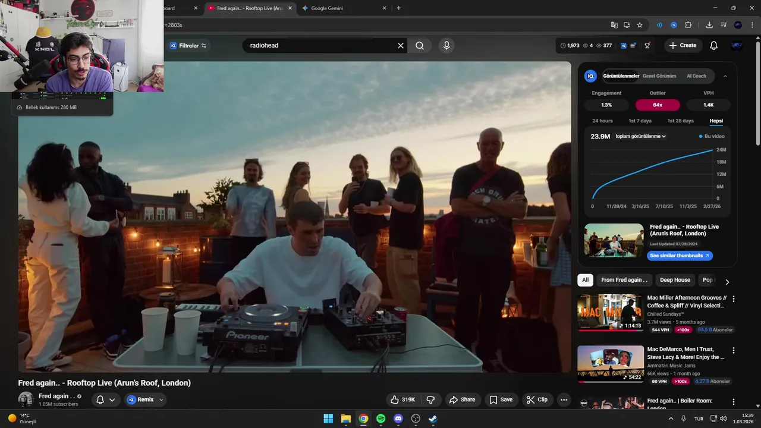The width and height of the screenshot is (761, 428).
Task: Open the Fred again channel name link
Action: 56,396
